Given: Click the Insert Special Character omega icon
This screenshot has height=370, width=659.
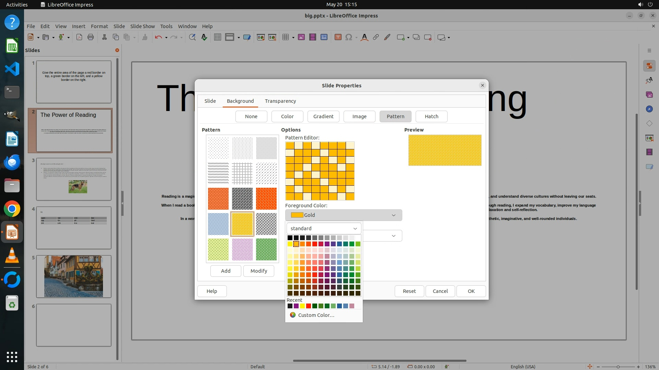Looking at the screenshot, I should tap(349, 37).
